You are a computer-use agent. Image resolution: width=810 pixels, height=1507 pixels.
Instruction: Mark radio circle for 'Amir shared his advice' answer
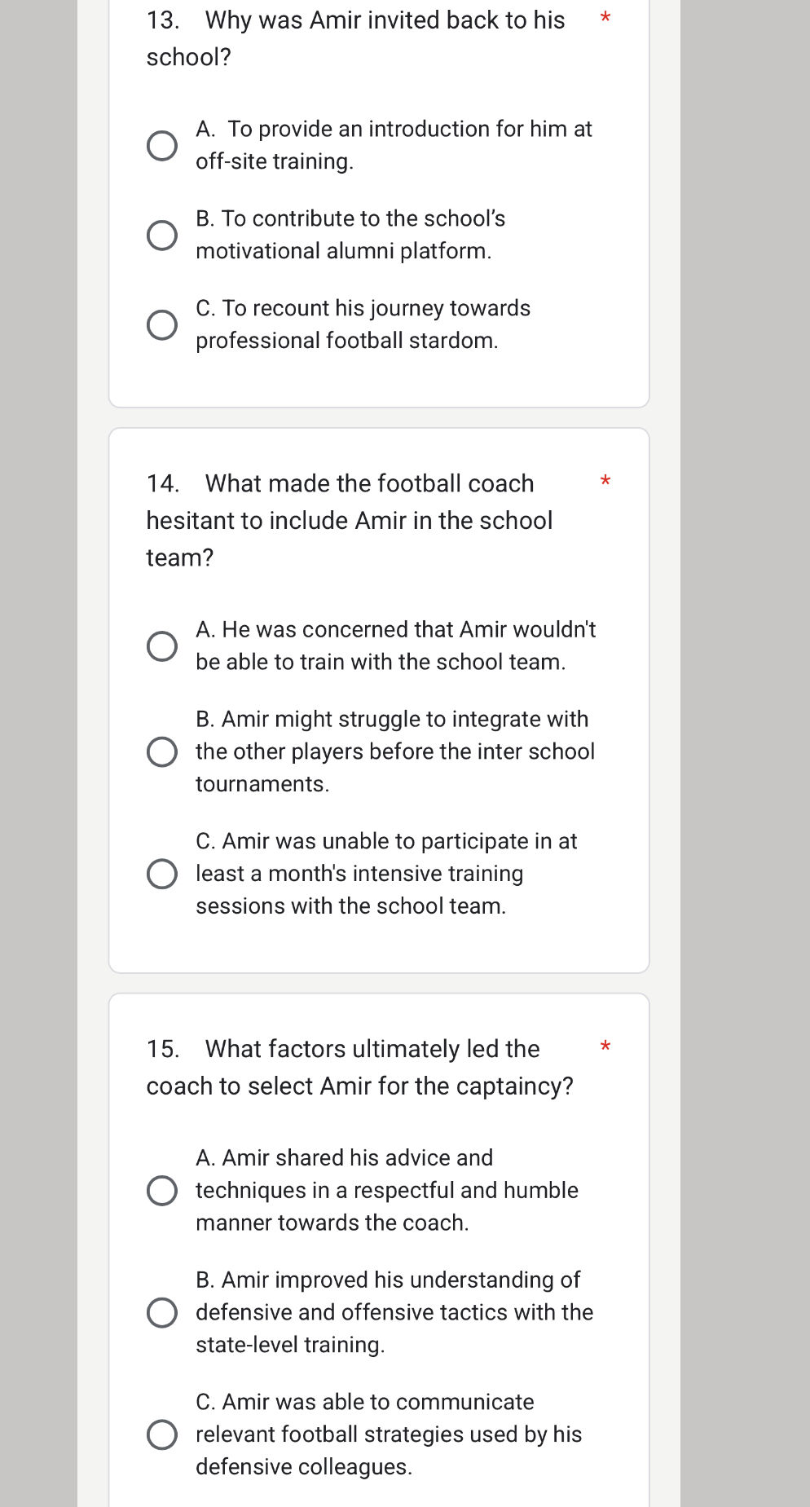[x=162, y=1191]
